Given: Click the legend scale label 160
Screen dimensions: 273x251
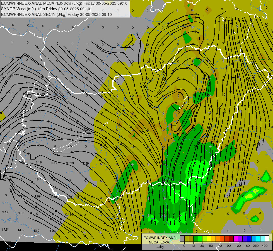Looking at the screenshot, I should pos(247,246).
